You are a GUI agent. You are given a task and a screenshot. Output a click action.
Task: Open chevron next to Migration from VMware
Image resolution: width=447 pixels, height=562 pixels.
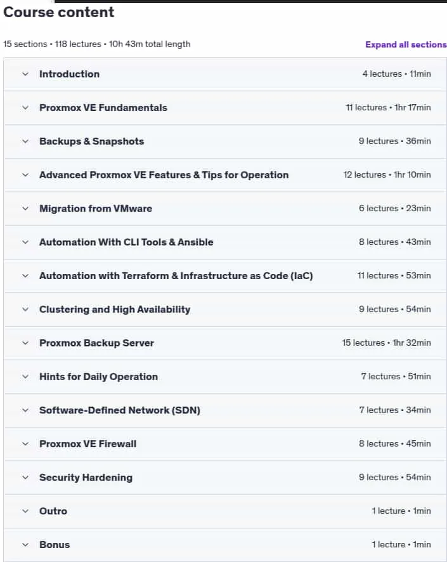[25, 209]
